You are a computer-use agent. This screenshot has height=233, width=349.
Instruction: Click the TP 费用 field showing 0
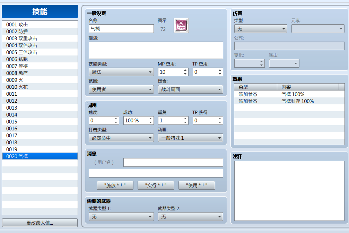tap(208, 72)
